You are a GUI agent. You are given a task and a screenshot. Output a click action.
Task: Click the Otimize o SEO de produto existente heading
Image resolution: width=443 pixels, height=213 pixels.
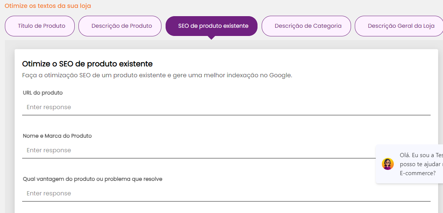coord(87,64)
